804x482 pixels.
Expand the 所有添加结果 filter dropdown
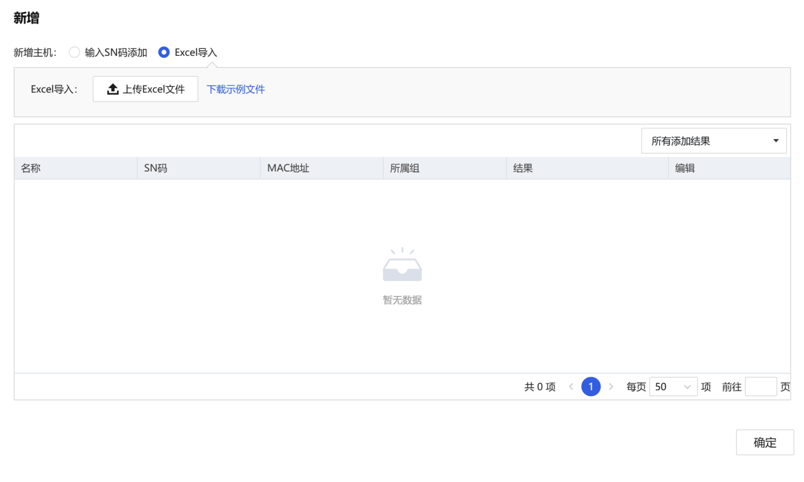(713, 141)
